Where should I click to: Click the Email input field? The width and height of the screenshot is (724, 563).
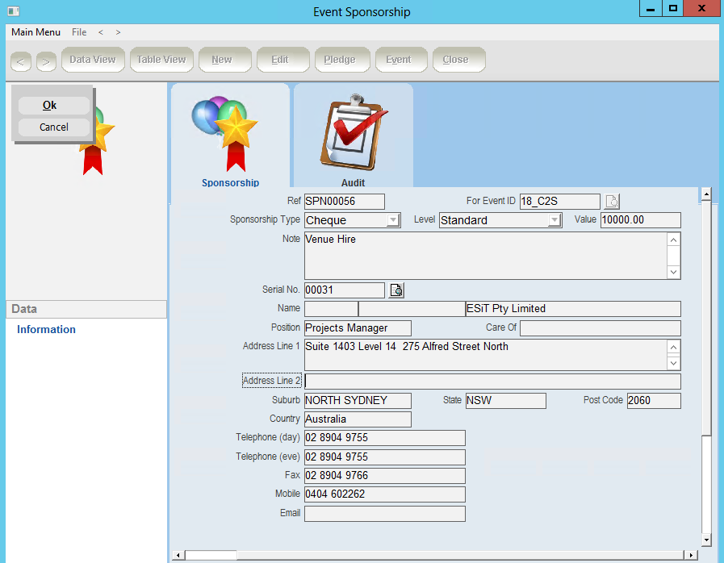[x=384, y=514]
